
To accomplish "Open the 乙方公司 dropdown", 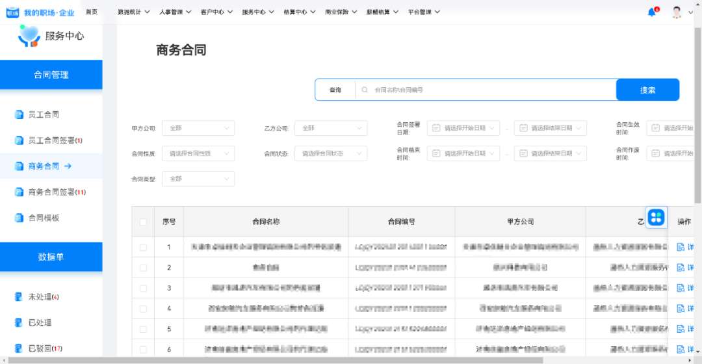I will 331,128.
